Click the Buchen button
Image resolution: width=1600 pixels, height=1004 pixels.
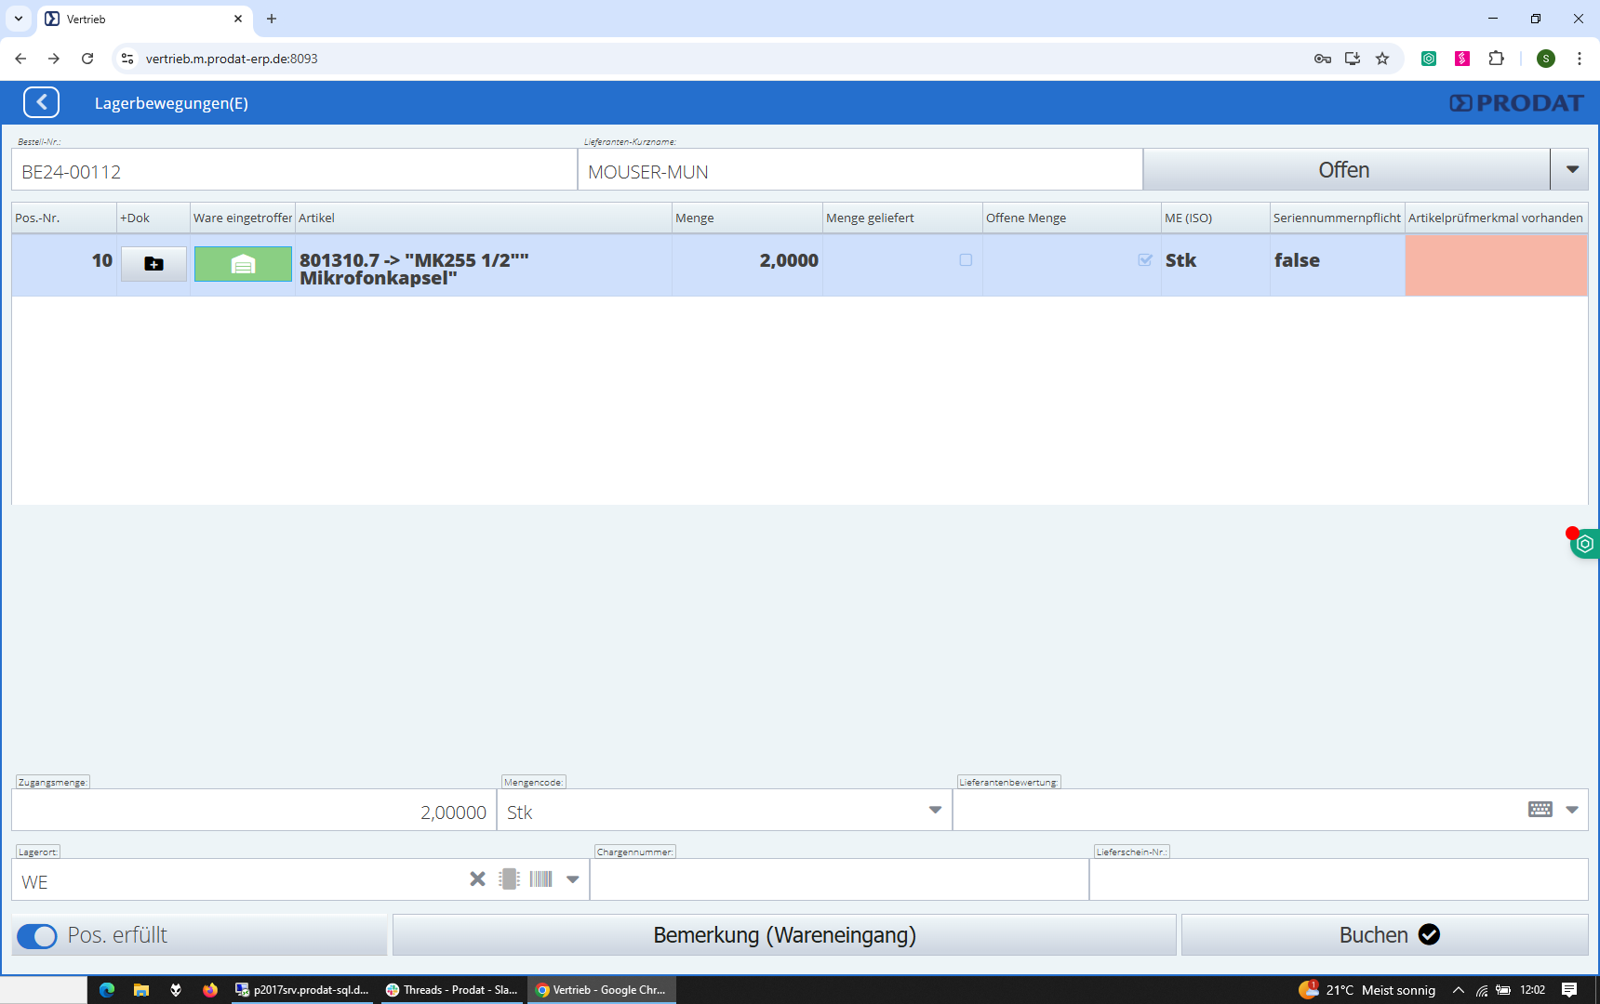pos(1384,935)
